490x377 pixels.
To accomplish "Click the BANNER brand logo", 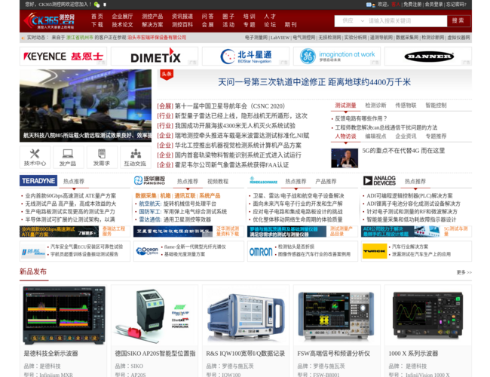I will pyautogui.click(x=428, y=57).
